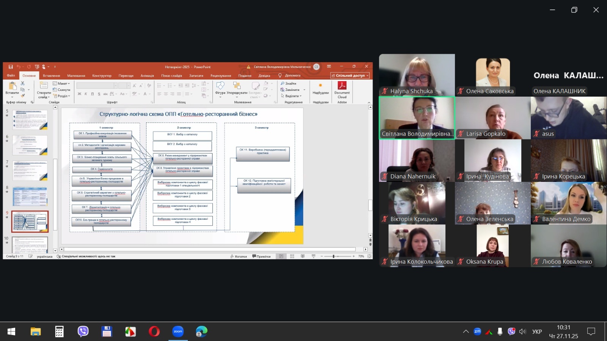Click the Cut scissors icon
The image size is (607, 341).
[x=23, y=83]
